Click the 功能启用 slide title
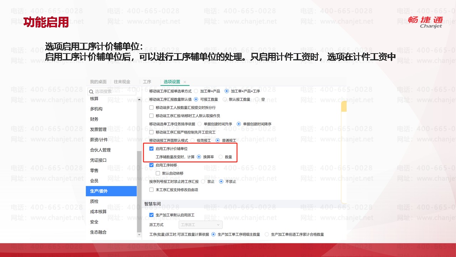This screenshot has width=456, height=257. [x=46, y=22]
